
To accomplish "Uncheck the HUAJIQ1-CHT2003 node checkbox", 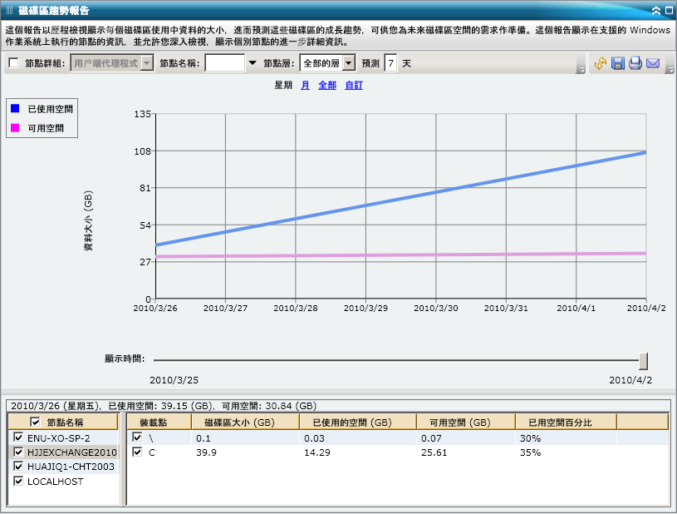I will point(18,467).
